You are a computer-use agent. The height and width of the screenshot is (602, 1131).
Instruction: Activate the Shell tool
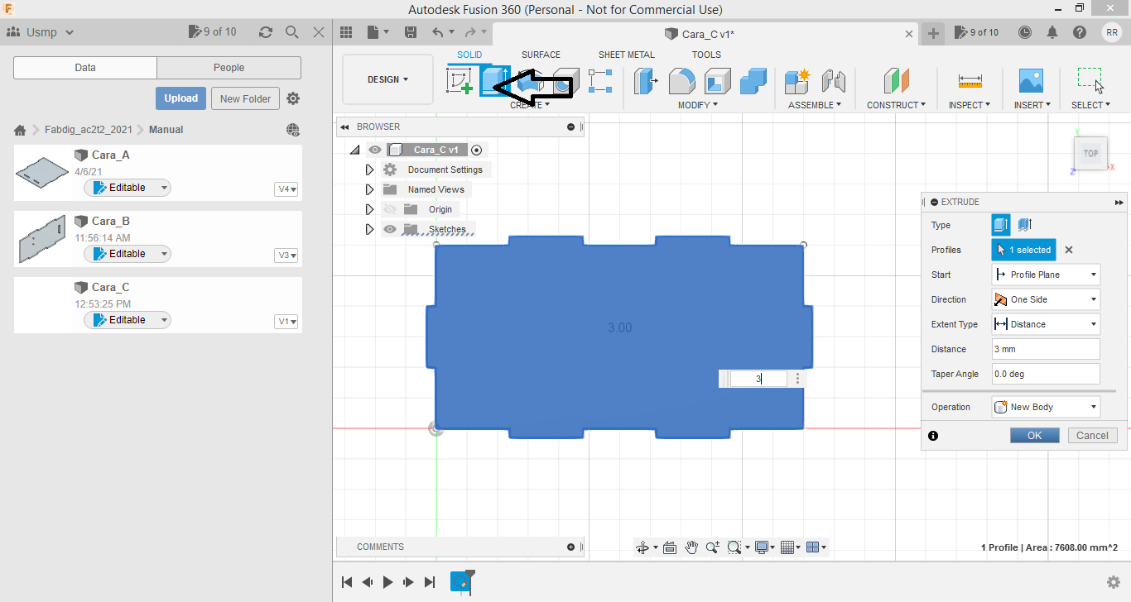[718, 81]
